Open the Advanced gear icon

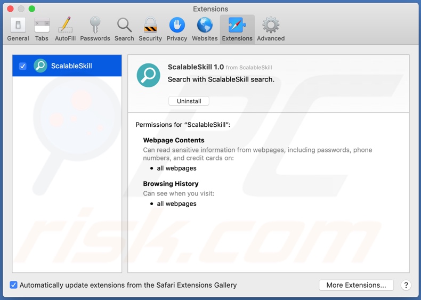pyautogui.click(x=271, y=25)
